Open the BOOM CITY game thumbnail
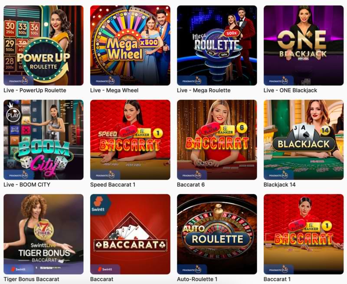 click(x=44, y=140)
